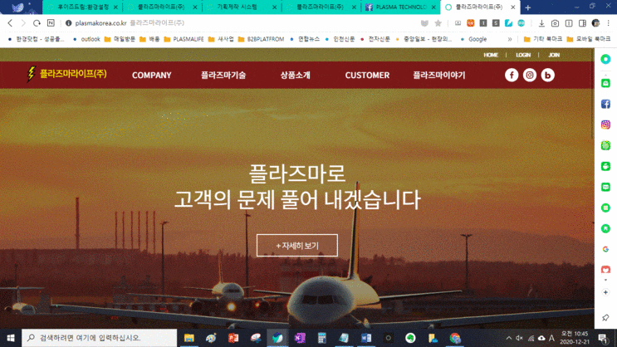
Task: Click the site info icon in address bar
Action: [68, 23]
